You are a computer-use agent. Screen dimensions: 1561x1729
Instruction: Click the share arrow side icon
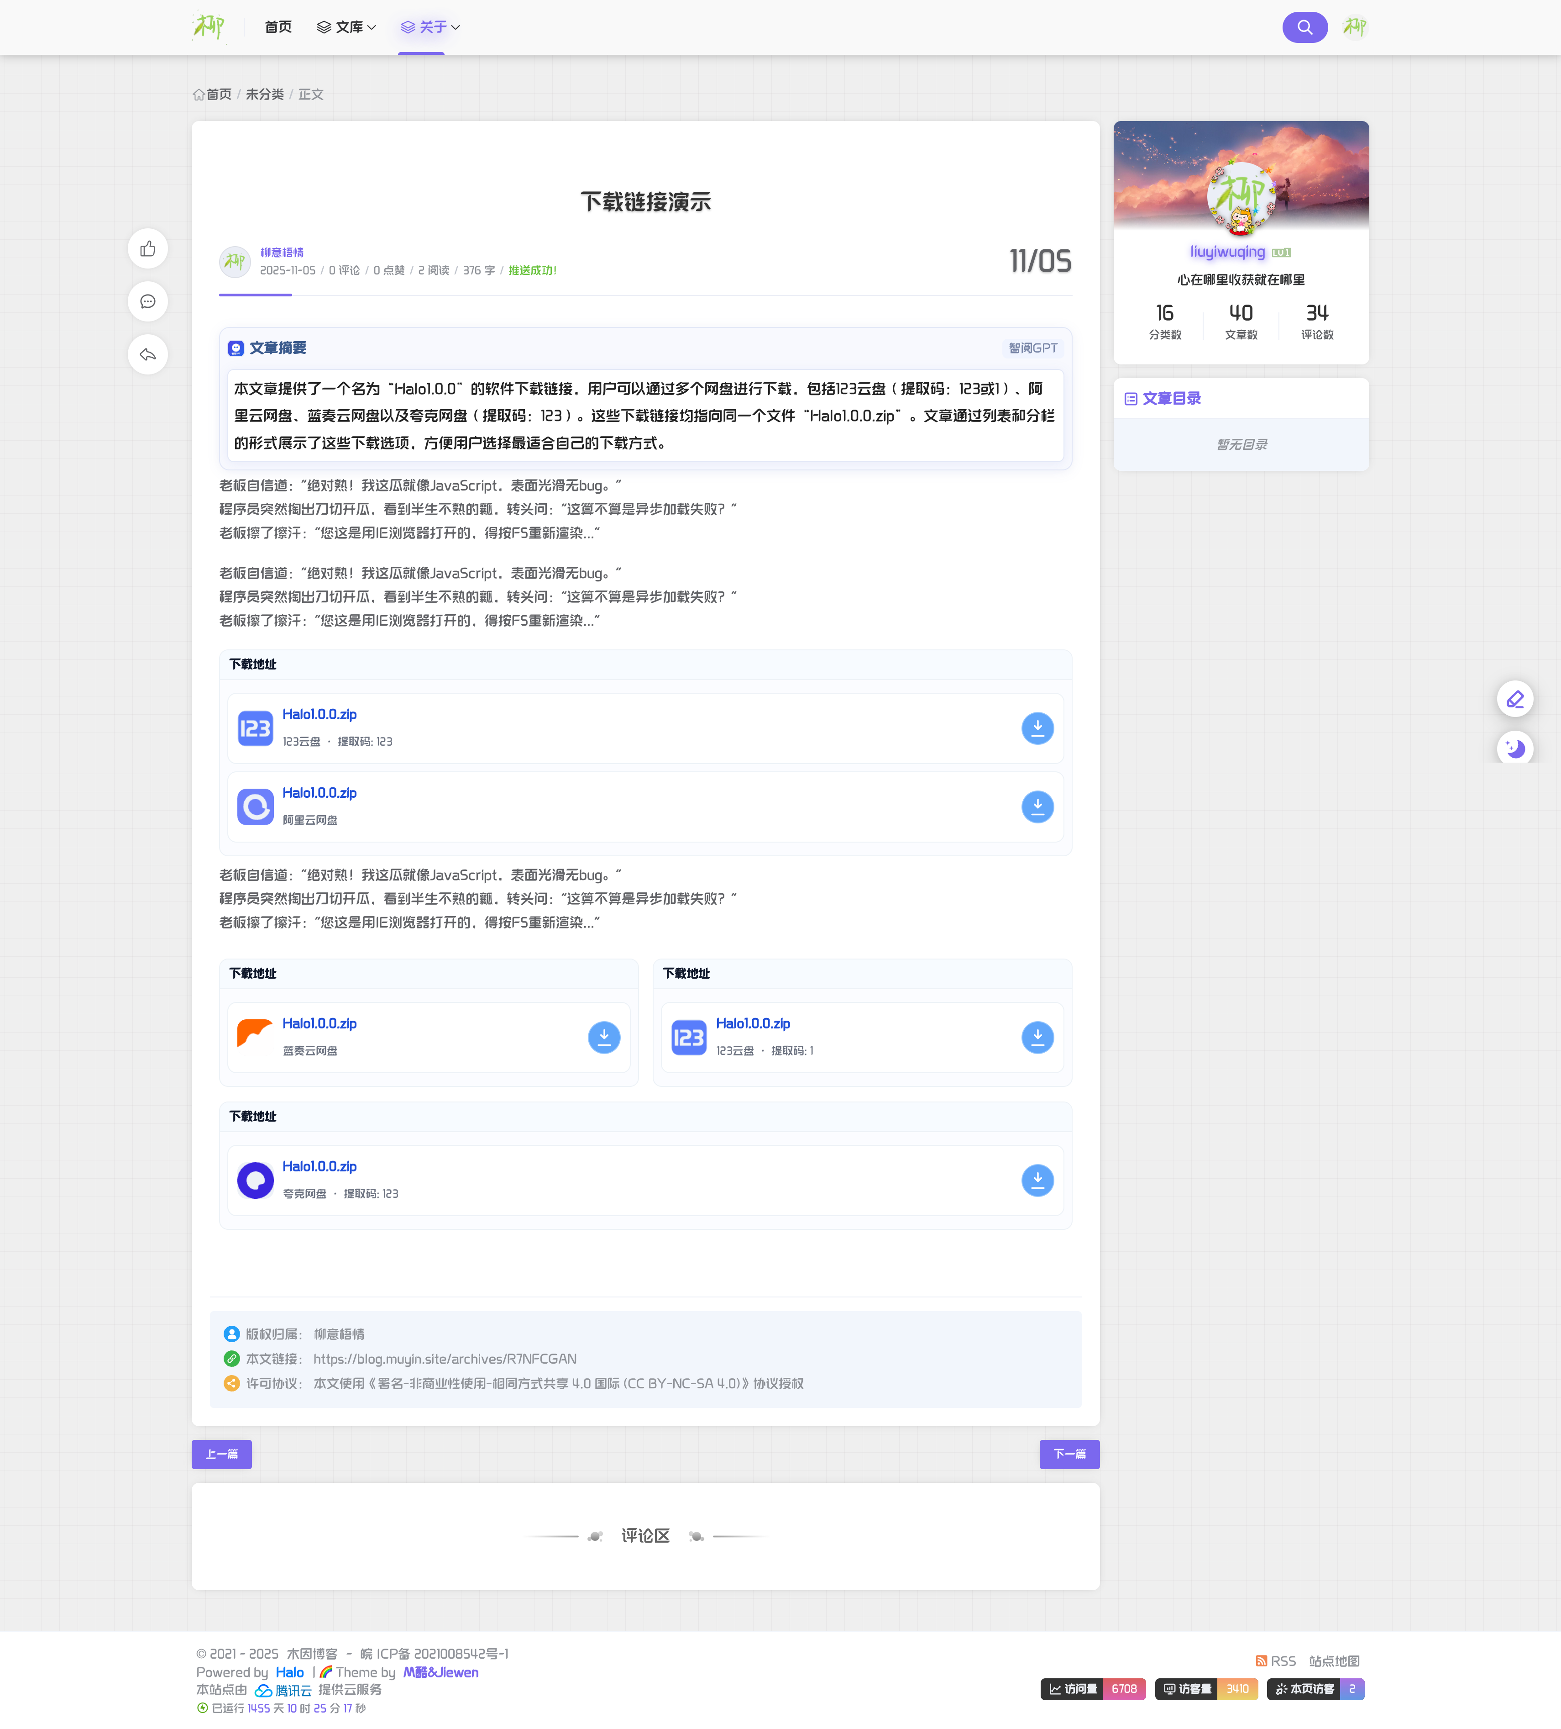147,354
